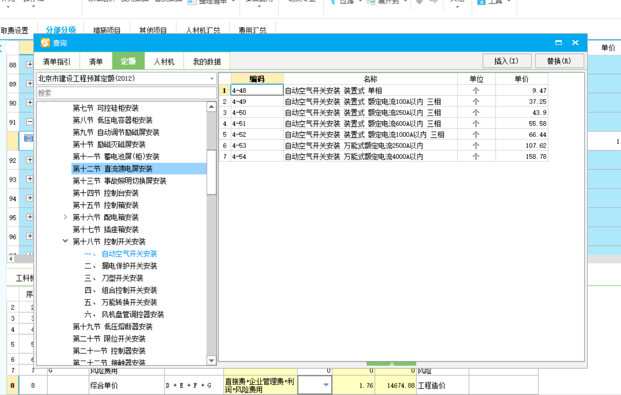Select 三、刀型开关安装 subitem
621x395 pixels.
point(114,278)
